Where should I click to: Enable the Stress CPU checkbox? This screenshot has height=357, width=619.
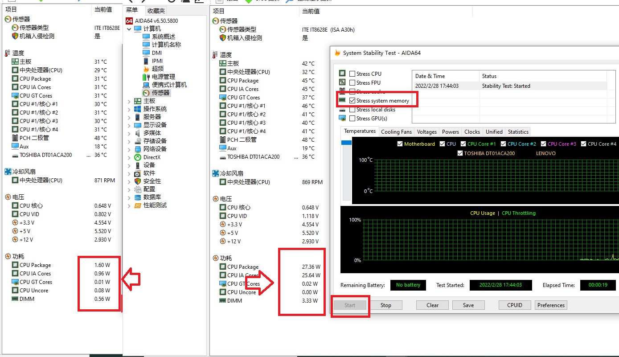pyautogui.click(x=353, y=74)
